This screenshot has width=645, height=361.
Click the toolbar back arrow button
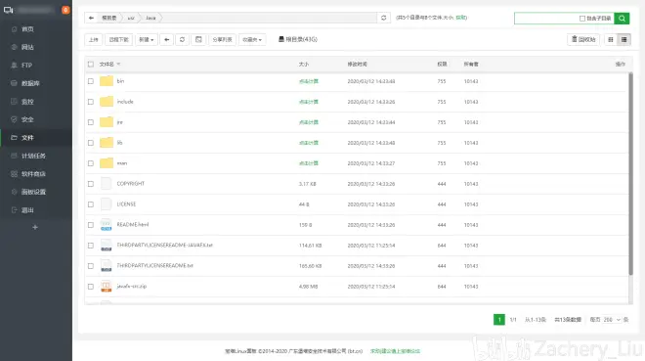(x=166, y=39)
